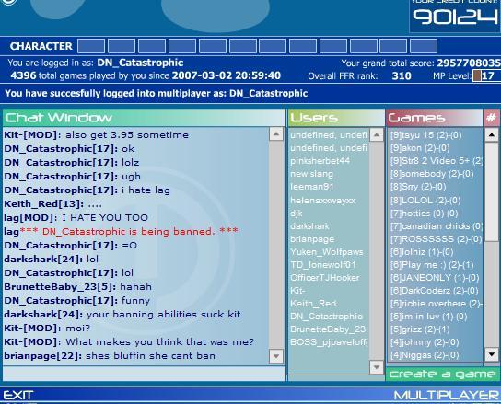501x404 pixels.
Task: Join the [7]canadian chicks game
Action: point(436,226)
